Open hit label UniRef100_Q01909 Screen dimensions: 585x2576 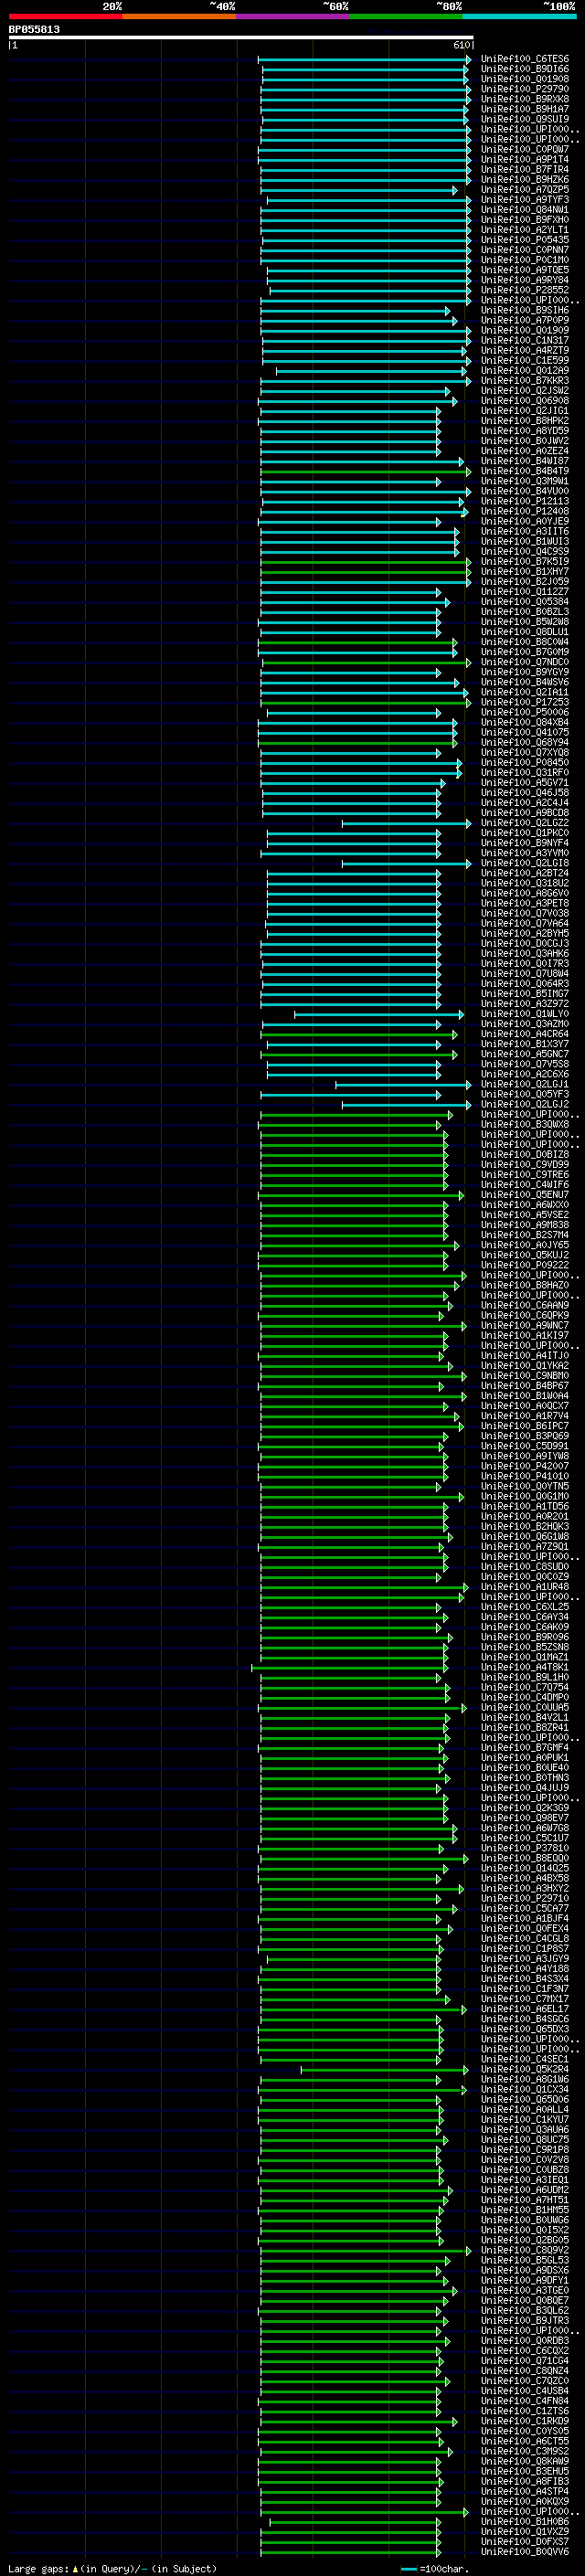click(x=524, y=331)
